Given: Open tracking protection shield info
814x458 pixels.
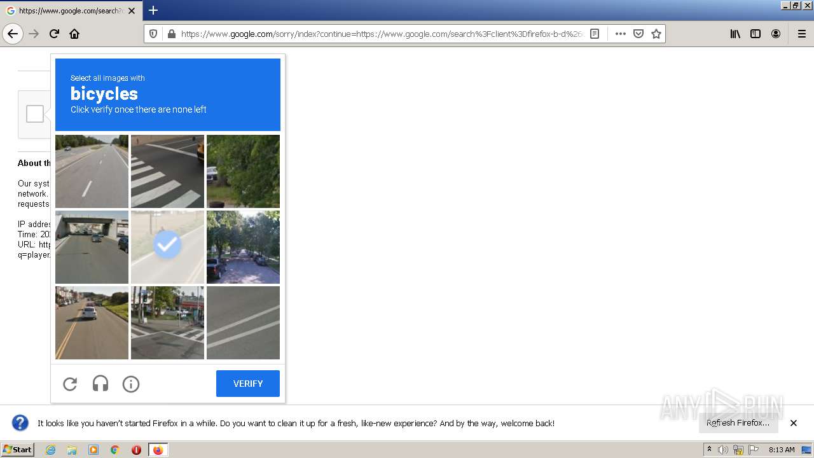Looking at the screenshot, I should (153, 34).
